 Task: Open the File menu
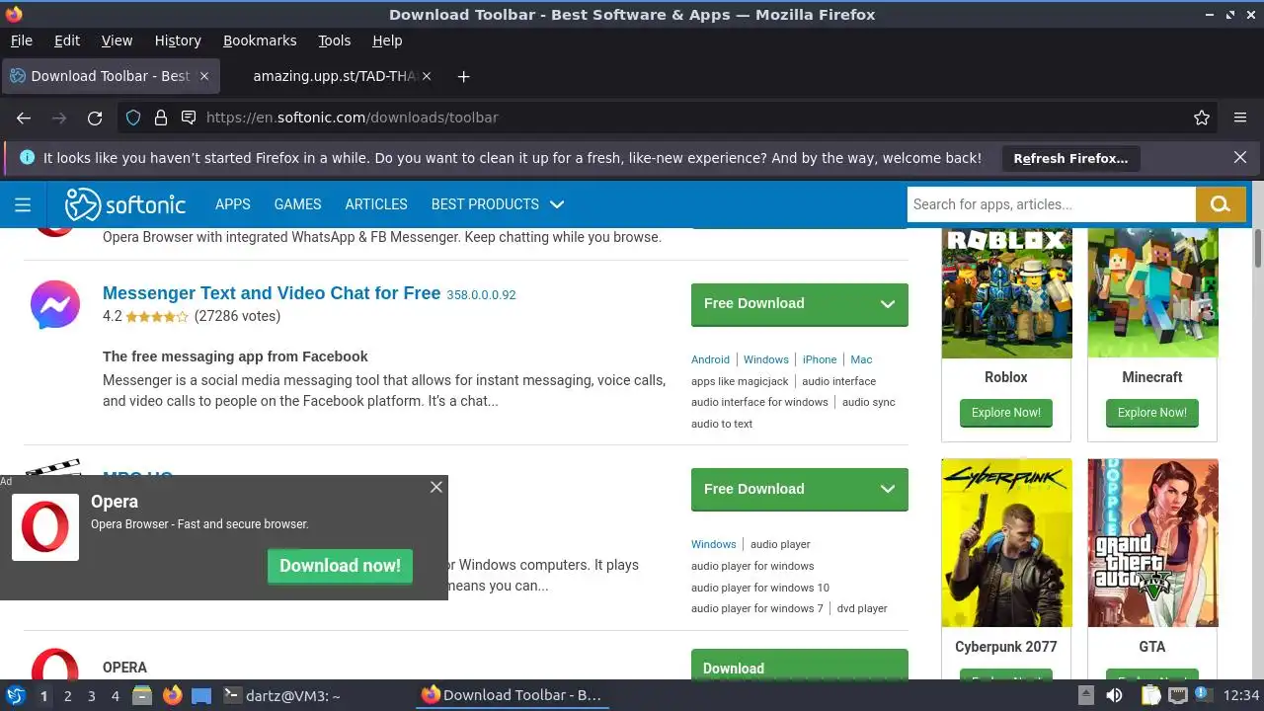[x=21, y=40]
